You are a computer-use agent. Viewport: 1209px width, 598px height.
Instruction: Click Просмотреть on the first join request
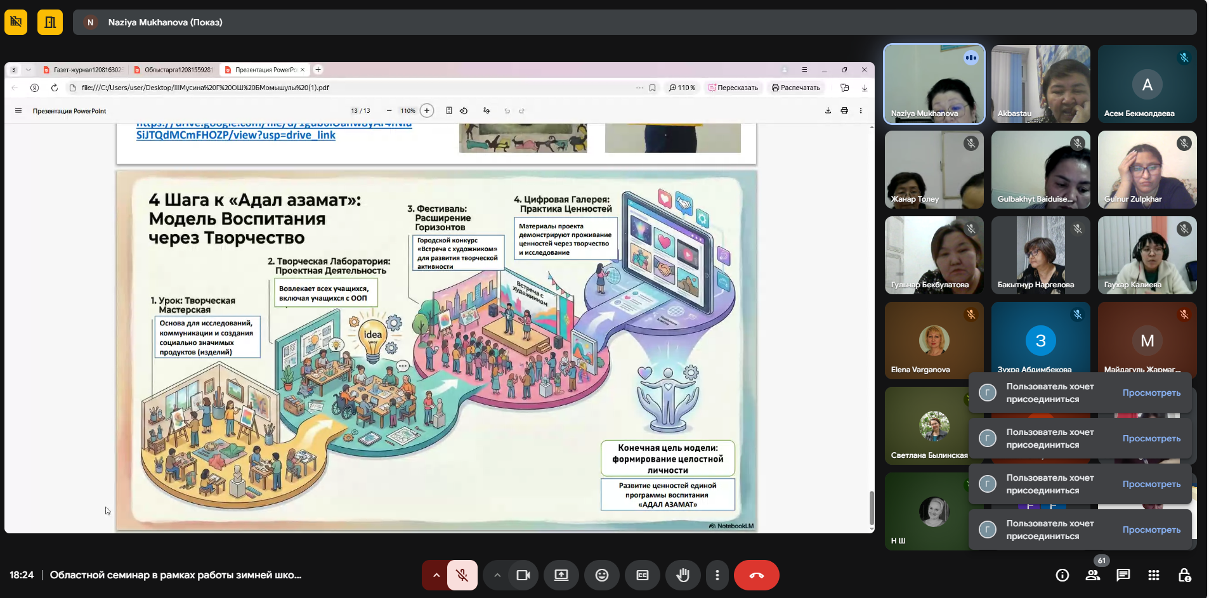point(1151,393)
